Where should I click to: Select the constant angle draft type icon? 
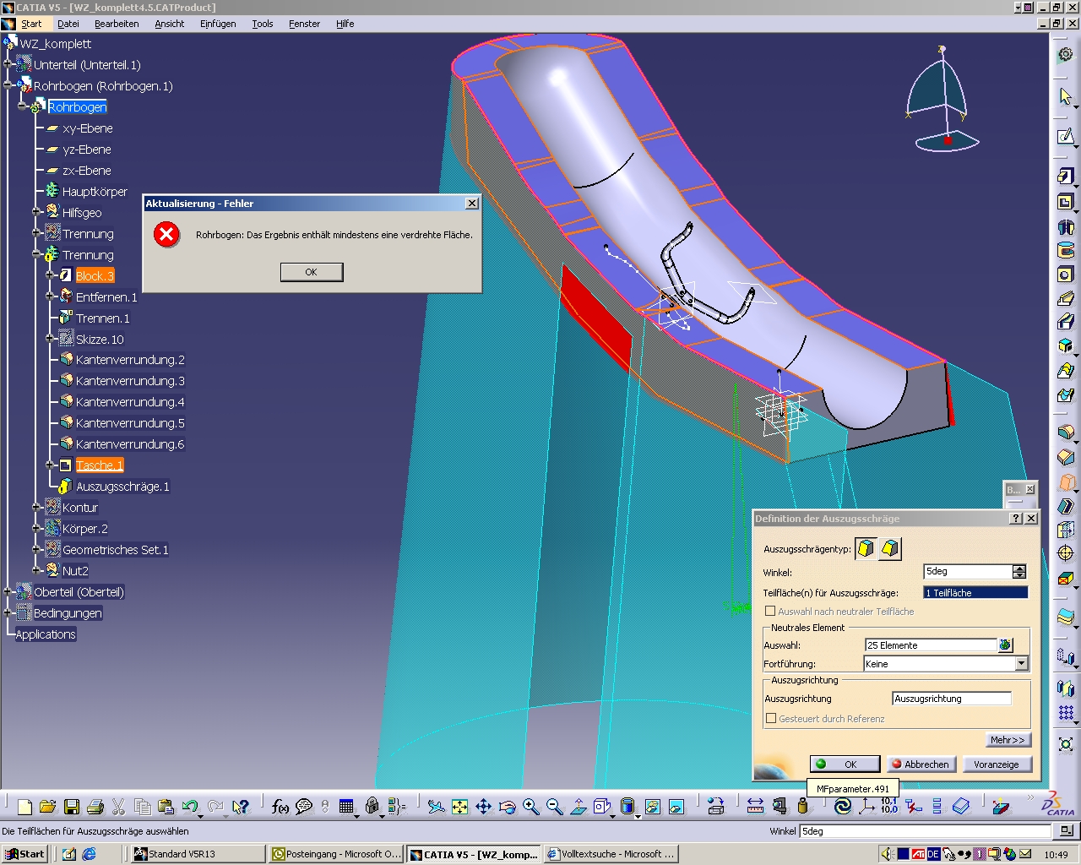tap(866, 548)
